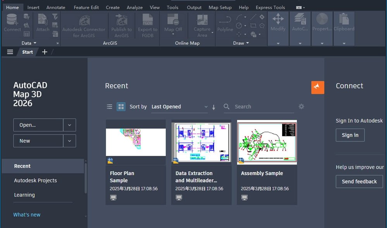Open the ribbon display options dropdown

(x=300, y=7)
